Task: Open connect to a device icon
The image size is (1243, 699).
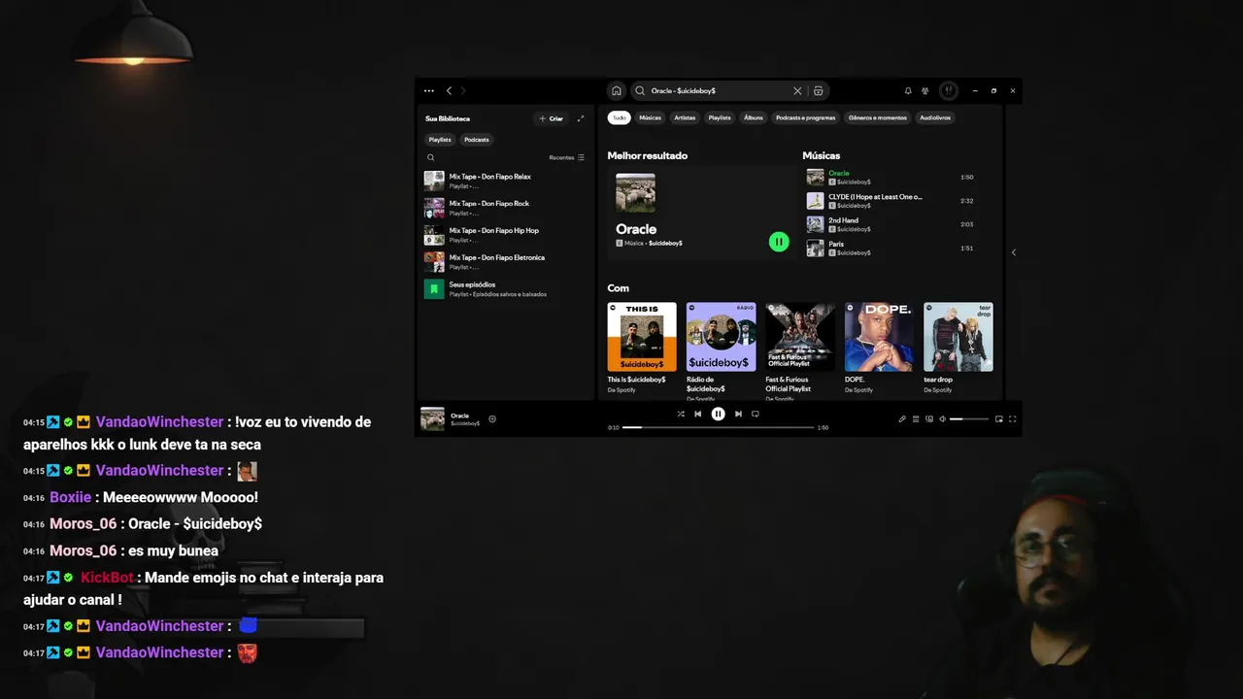Action: click(x=929, y=419)
